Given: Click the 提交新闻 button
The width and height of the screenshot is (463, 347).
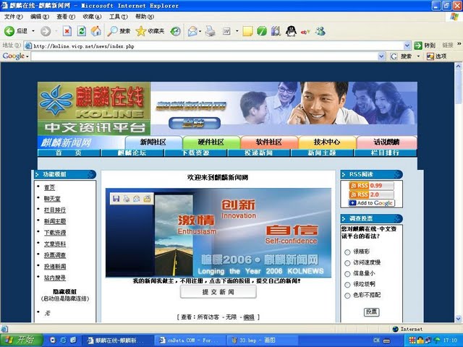Looking at the screenshot, I should [x=218, y=292].
